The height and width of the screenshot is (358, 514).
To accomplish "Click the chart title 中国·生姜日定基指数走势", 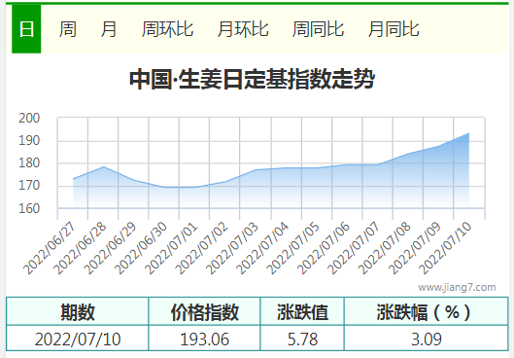I will click(x=252, y=79).
